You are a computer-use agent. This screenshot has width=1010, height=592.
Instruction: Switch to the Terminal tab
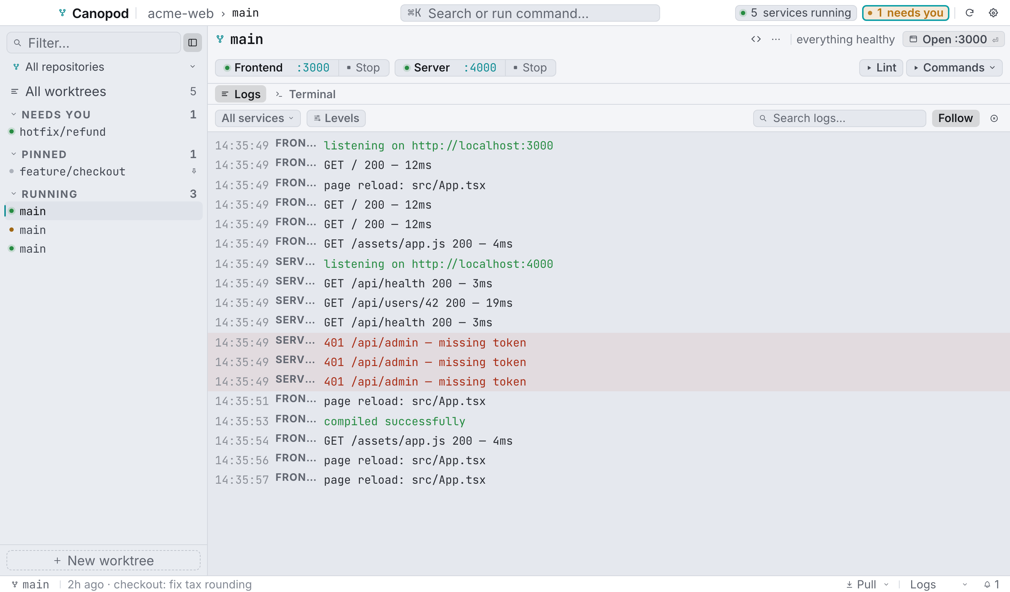point(306,94)
